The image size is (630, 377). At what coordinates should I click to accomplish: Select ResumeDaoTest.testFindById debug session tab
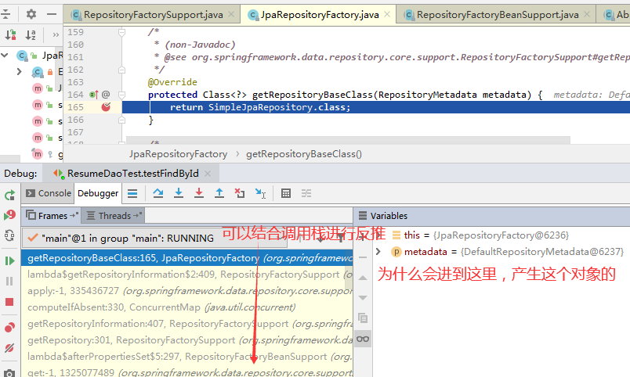(x=132, y=174)
